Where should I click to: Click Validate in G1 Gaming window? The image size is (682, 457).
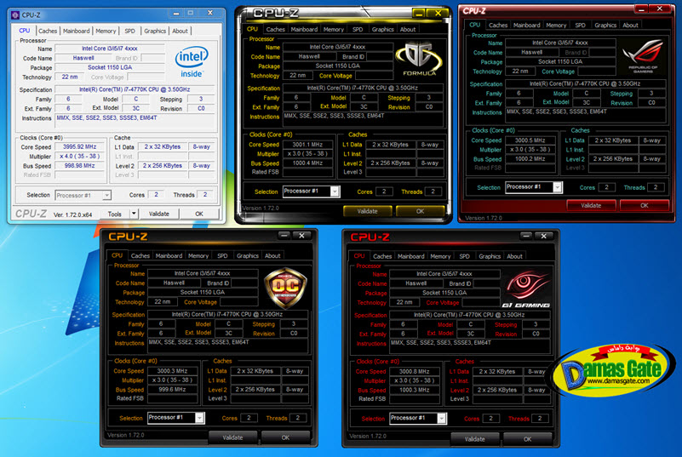[x=475, y=439]
